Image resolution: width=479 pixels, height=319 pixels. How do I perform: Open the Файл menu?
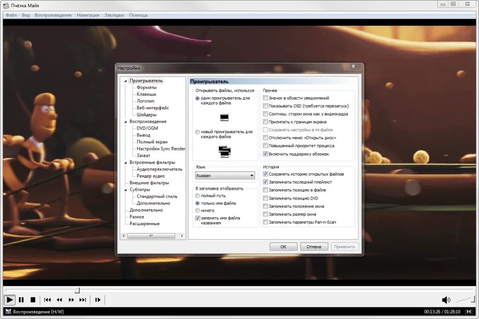(x=11, y=15)
